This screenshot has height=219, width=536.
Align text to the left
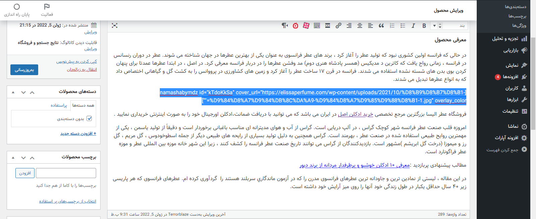(371, 26)
